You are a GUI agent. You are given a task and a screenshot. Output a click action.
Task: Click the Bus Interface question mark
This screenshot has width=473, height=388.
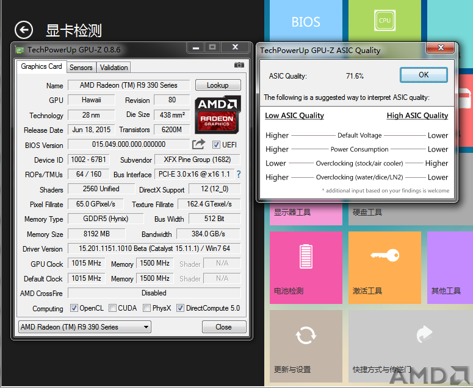239,174
